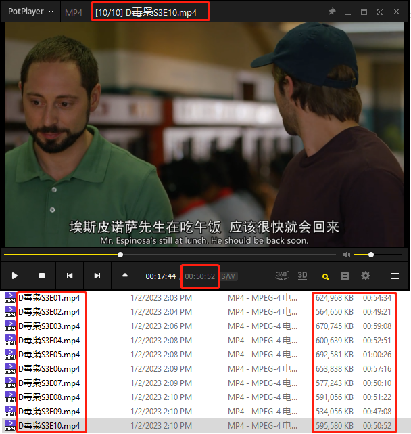Click the current time 00:17:44
This screenshot has height=434, width=411.
pyautogui.click(x=161, y=276)
